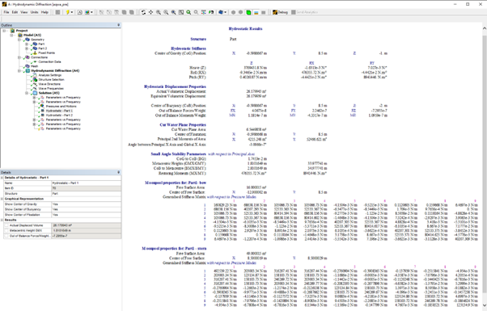487x311 pixels.
Task: Click the Show Center of Gravity value field
Action: (x=86, y=204)
